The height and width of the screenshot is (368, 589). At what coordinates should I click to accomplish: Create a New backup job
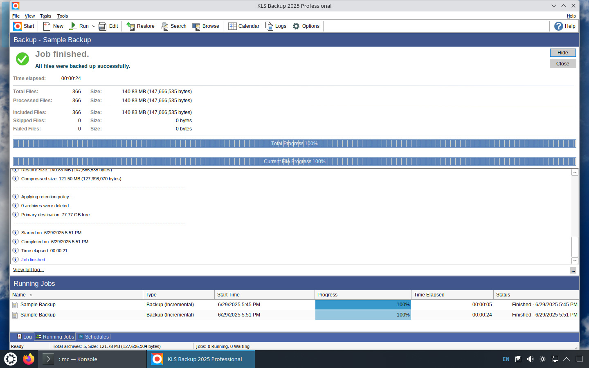tap(53, 26)
